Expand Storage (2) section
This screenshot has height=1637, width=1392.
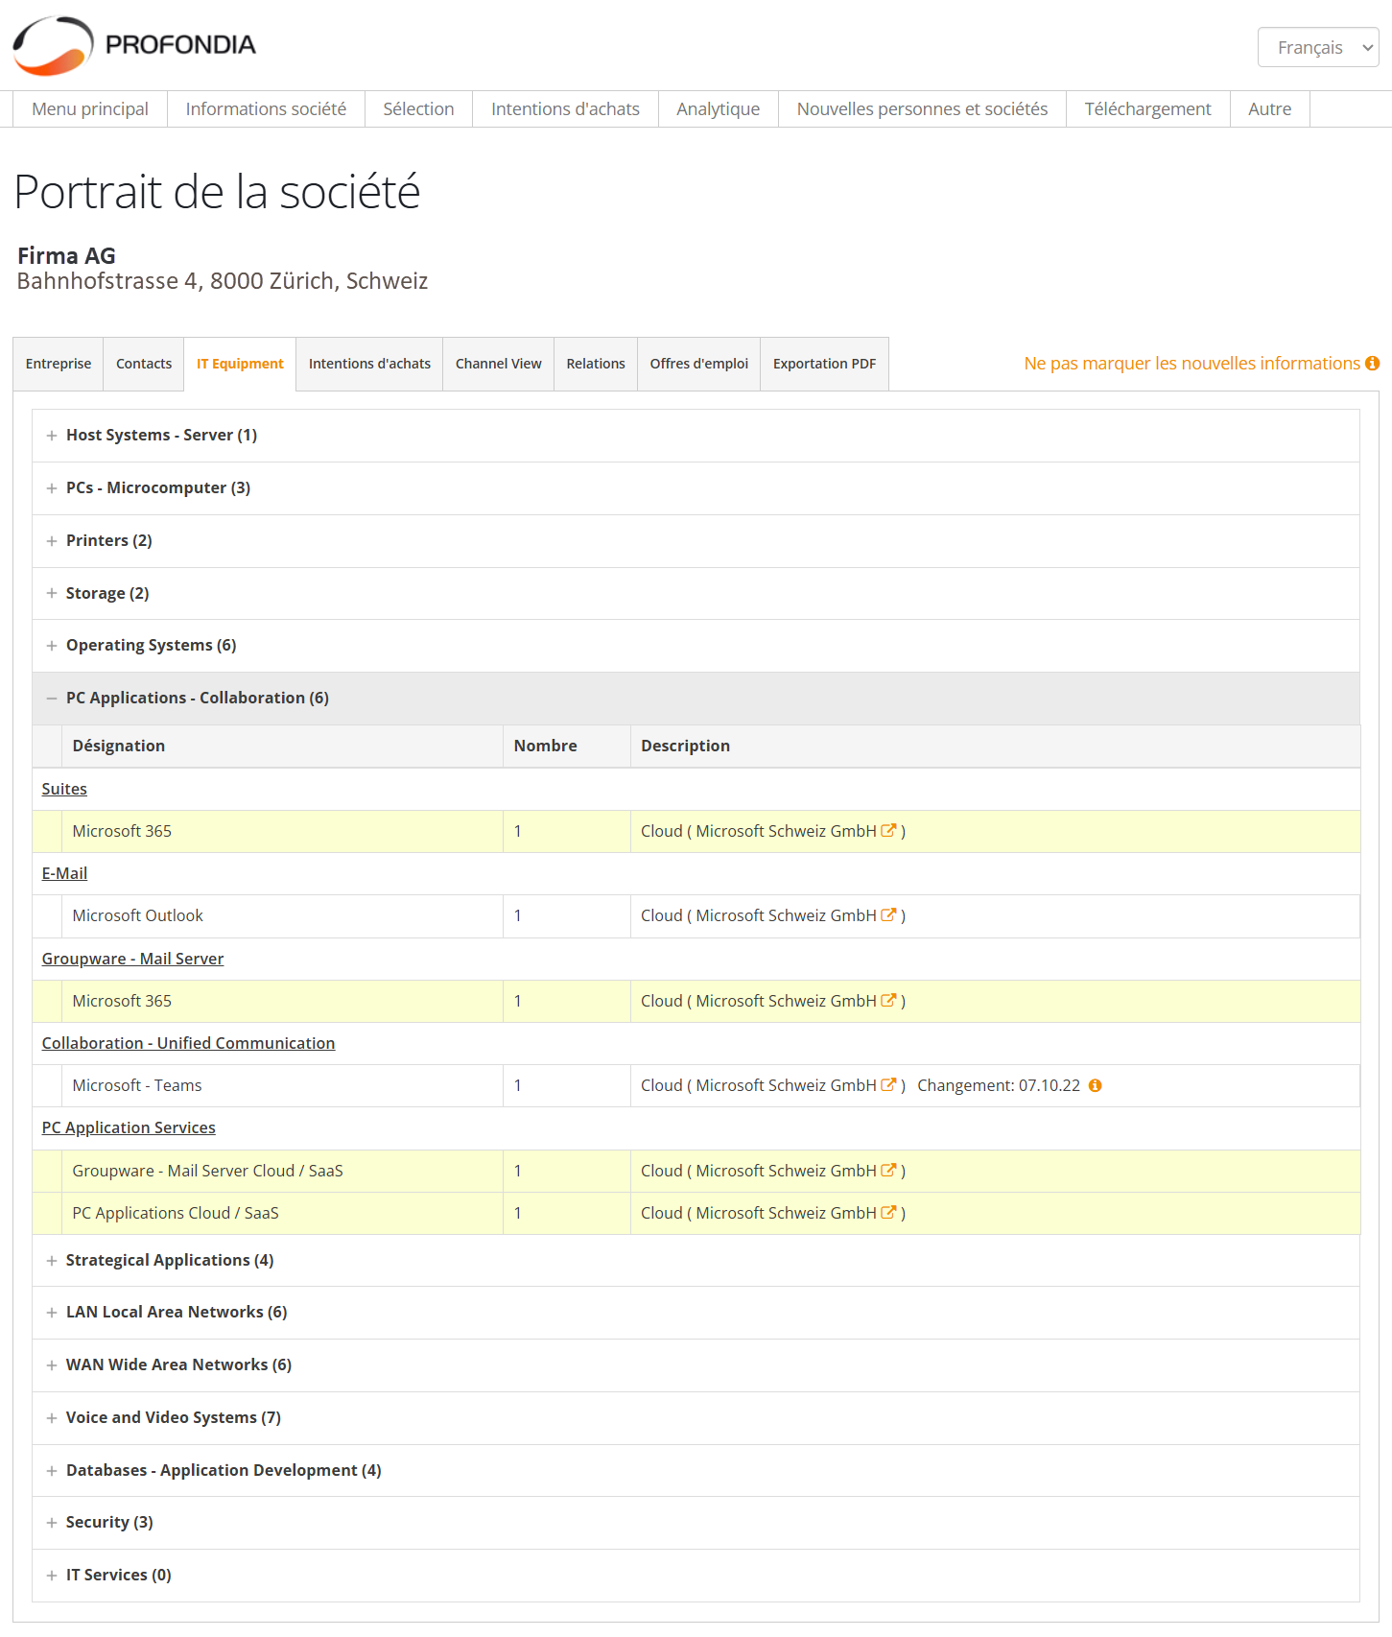pyautogui.click(x=696, y=593)
